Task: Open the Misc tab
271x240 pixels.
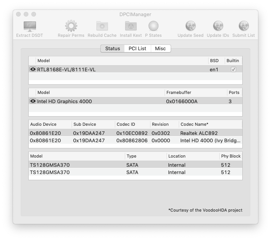Action: click(160, 48)
